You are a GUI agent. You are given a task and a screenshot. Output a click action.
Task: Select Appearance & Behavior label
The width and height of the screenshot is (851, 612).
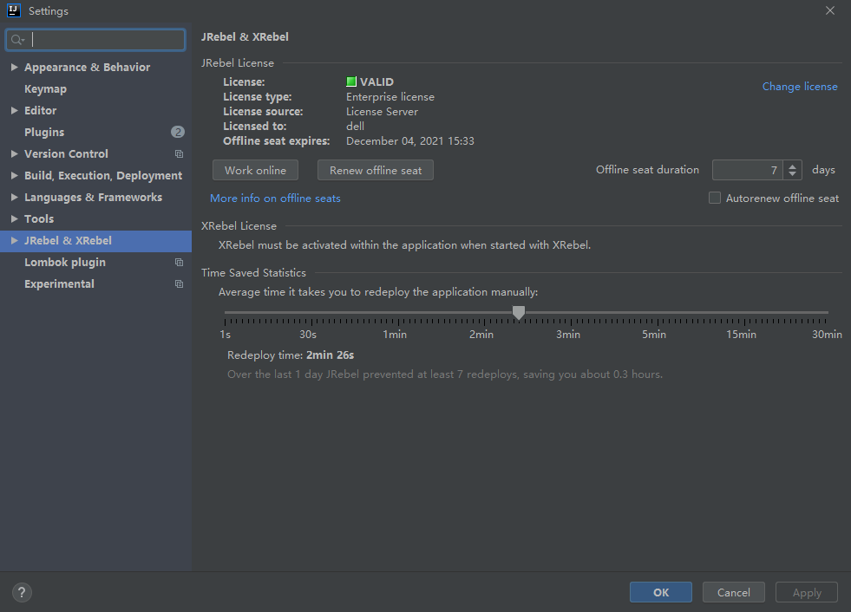[x=88, y=68]
